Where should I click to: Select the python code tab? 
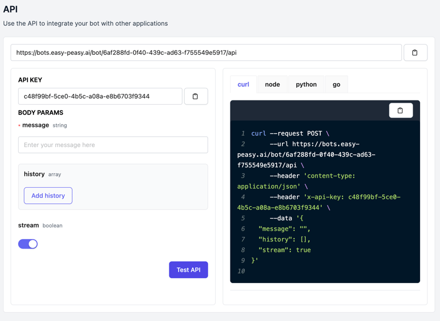tap(306, 85)
